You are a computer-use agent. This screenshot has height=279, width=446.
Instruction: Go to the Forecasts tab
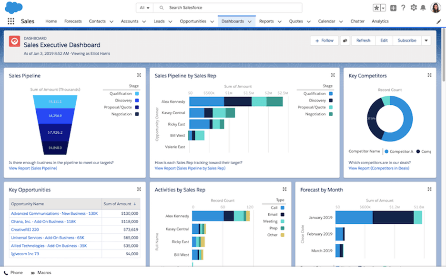[x=73, y=21]
